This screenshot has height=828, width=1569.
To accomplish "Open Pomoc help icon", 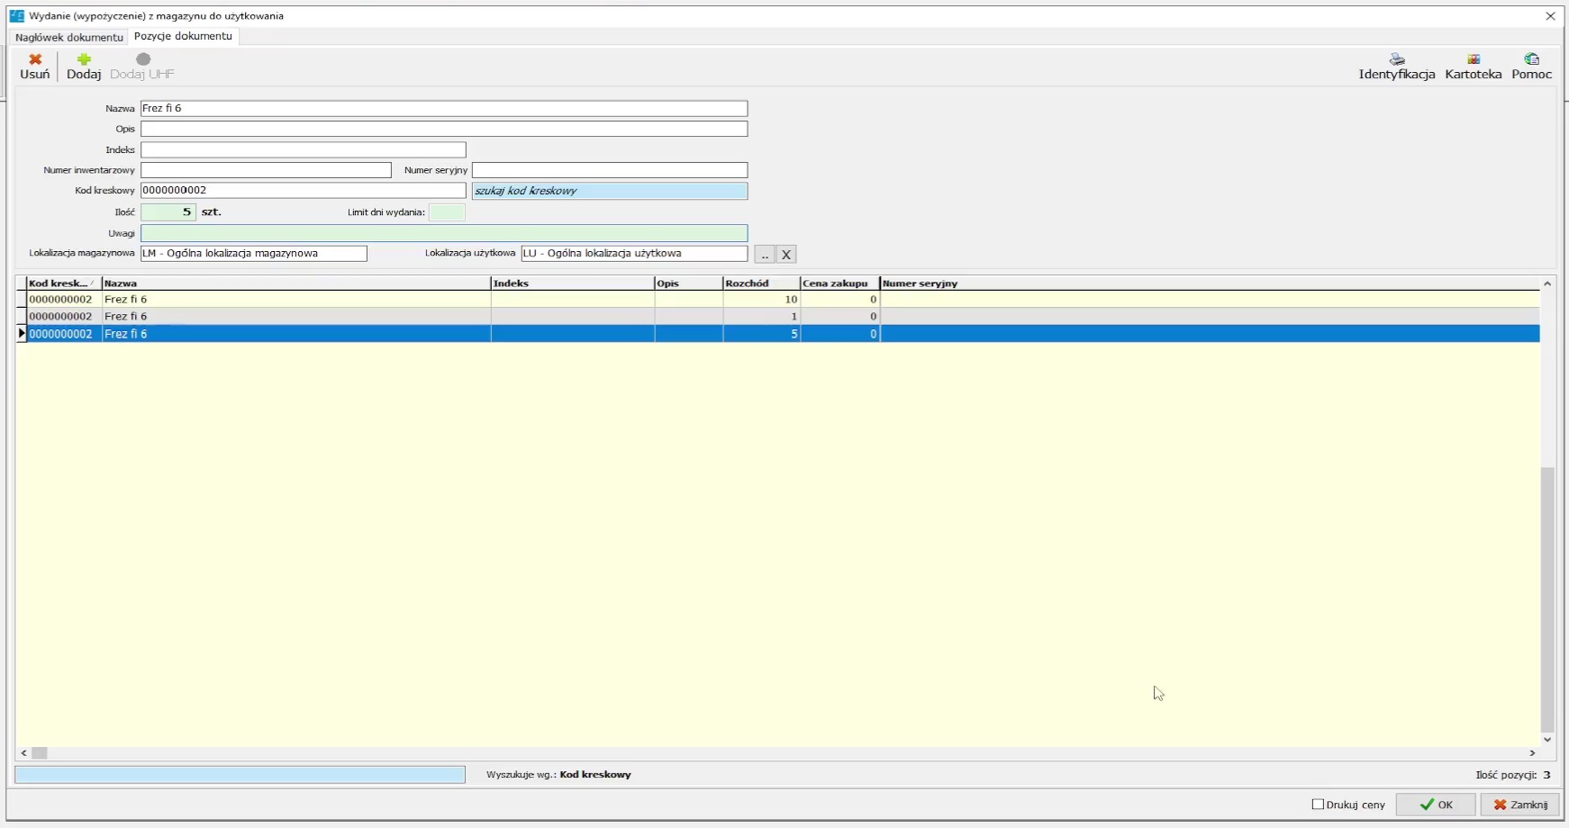I will pos(1531,60).
